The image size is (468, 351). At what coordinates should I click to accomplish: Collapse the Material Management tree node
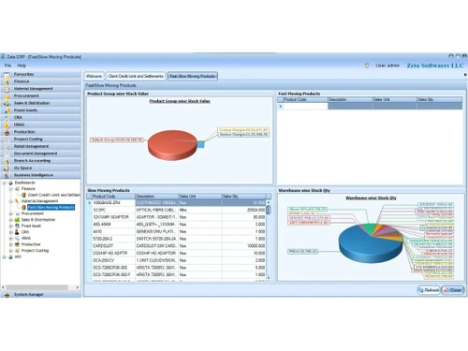[10, 201]
